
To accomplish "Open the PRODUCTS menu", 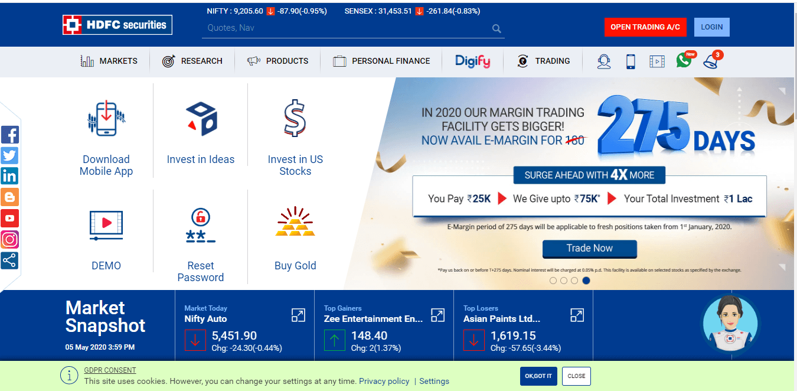I will [x=277, y=61].
